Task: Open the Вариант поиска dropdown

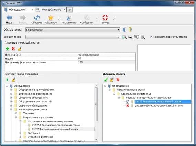Action: coord(73,37)
